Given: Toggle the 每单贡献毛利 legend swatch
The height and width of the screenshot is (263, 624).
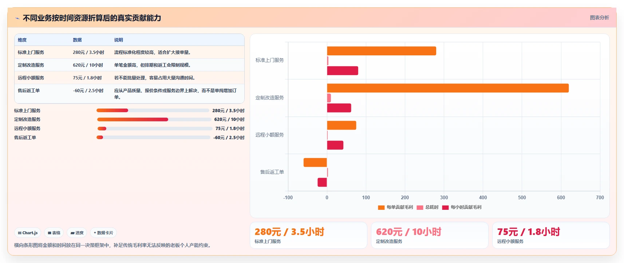Looking at the screenshot, I should click(381, 207).
